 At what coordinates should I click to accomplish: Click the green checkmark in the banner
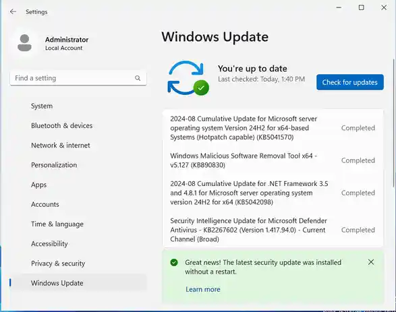[x=174, y=263]
